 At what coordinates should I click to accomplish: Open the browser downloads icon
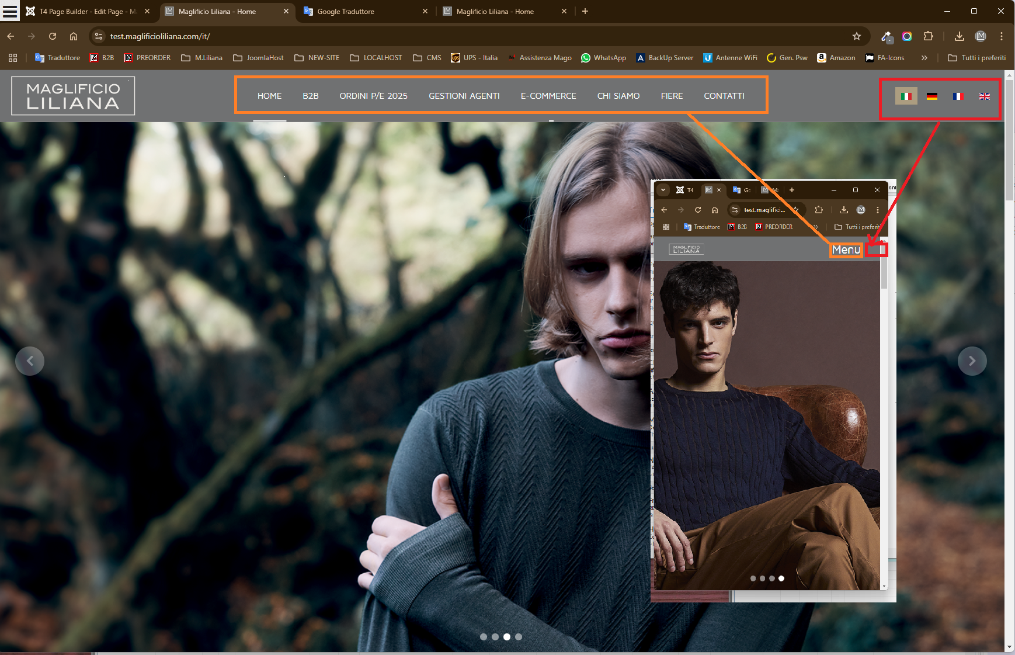(959, 36)
